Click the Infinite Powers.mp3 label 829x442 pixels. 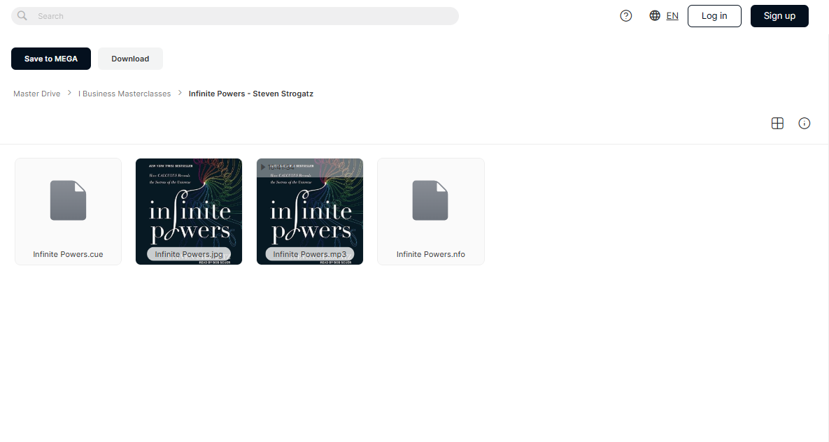pyautogui.click(x=310, y=254)
